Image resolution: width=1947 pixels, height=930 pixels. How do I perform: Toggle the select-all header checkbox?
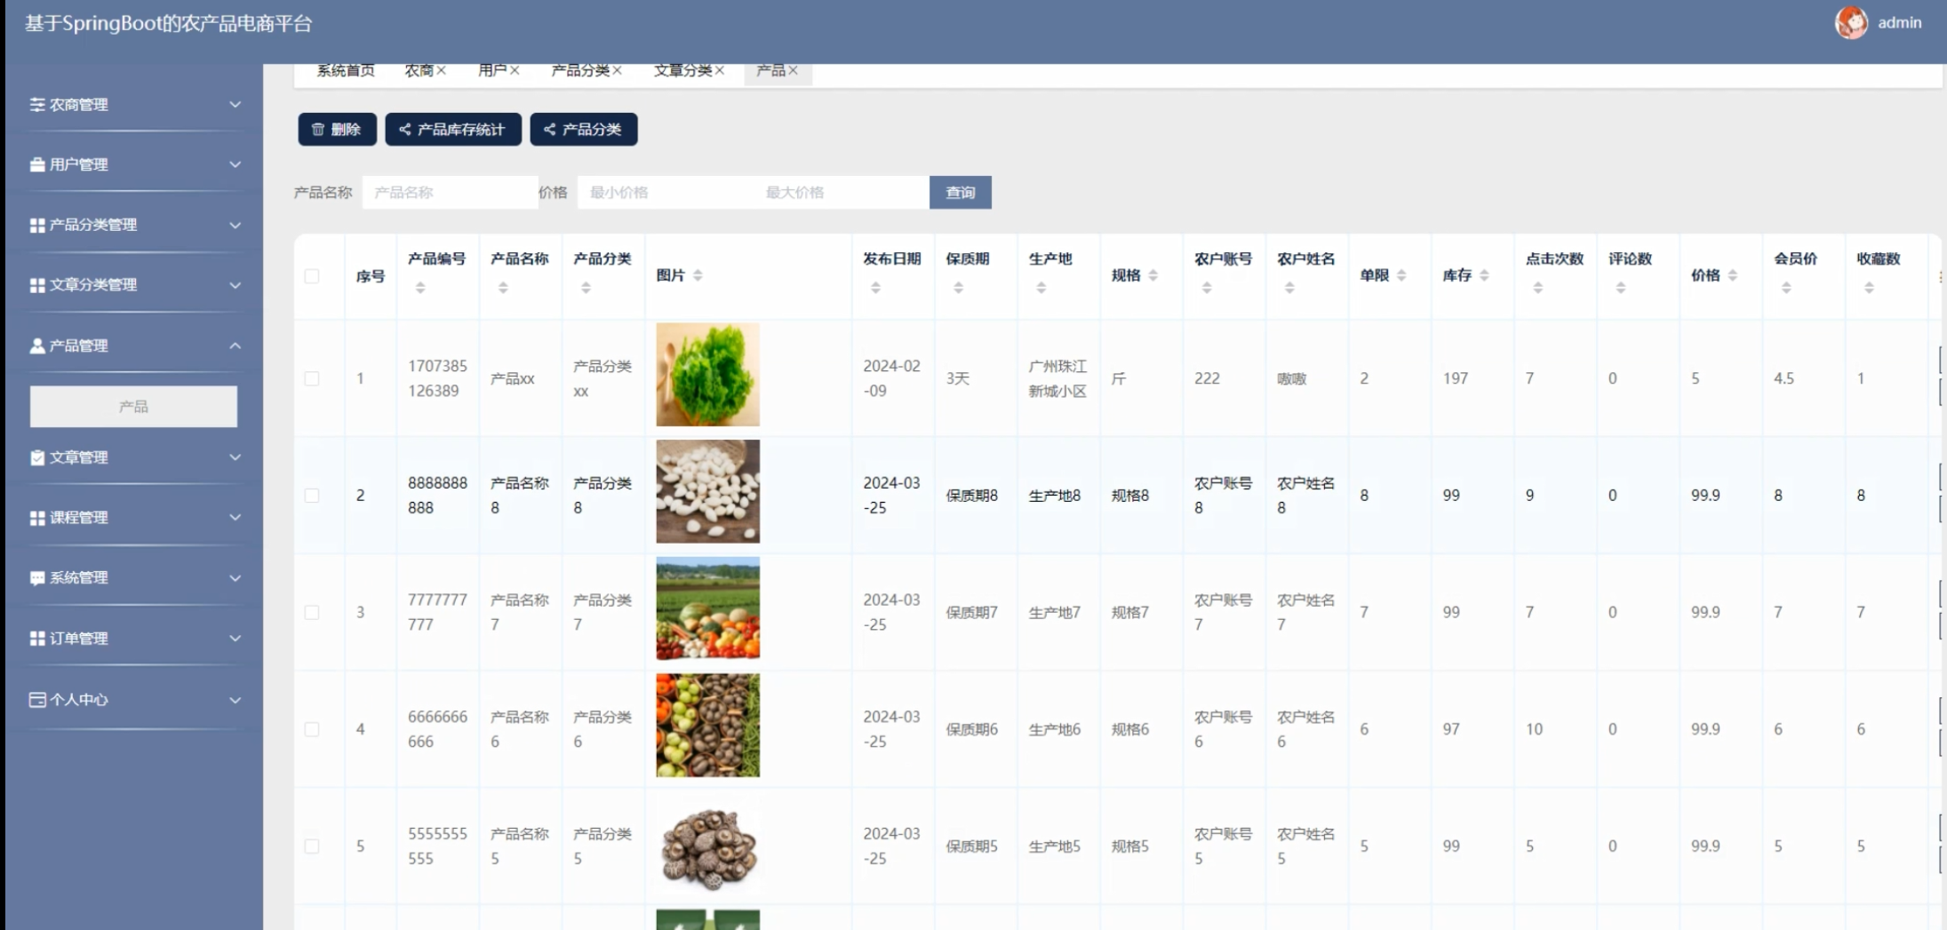pos(312,276)
